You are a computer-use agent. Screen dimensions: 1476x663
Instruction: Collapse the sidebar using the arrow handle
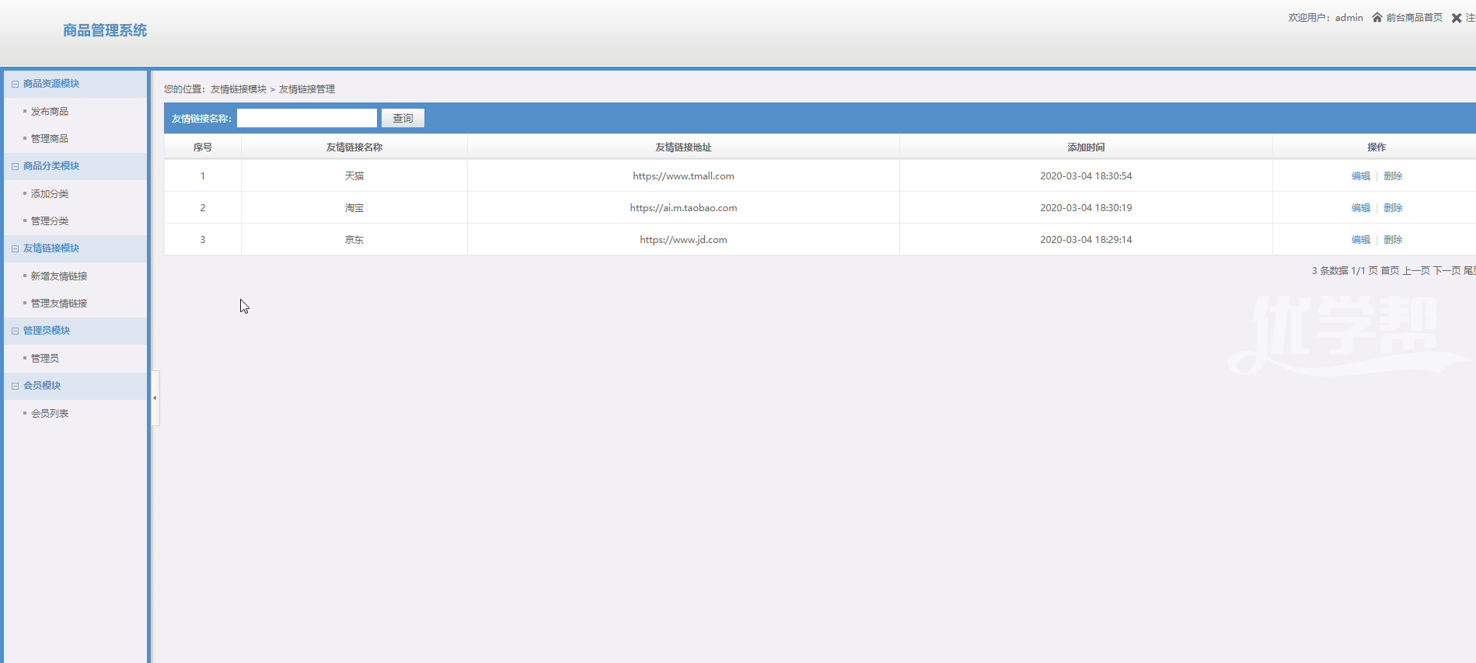pyautogui.click(x=155, y=397)
